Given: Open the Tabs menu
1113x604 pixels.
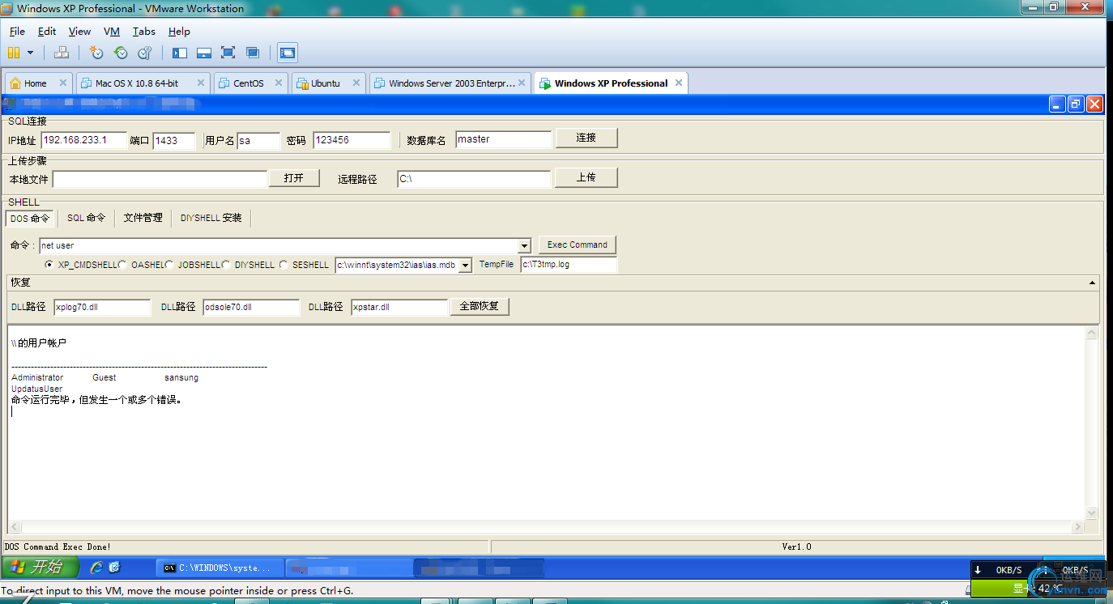Looking at the screenshot, I should [144, 32].
